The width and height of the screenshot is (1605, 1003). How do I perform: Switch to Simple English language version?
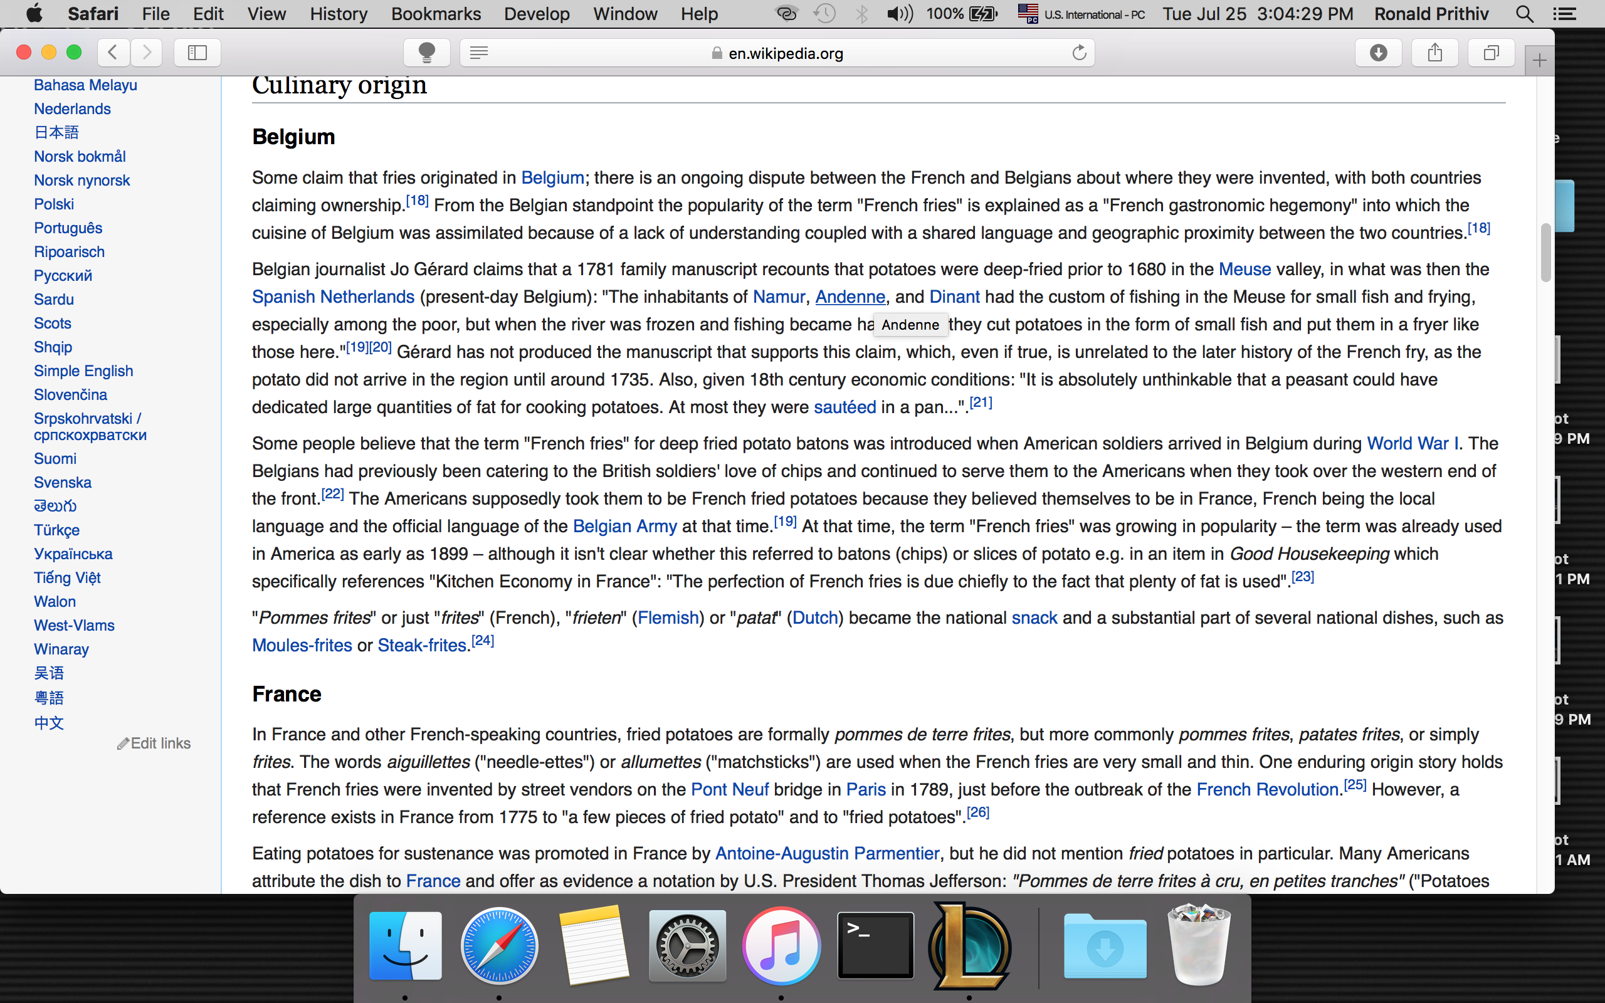pyautogui.click(x=83, y=371)
